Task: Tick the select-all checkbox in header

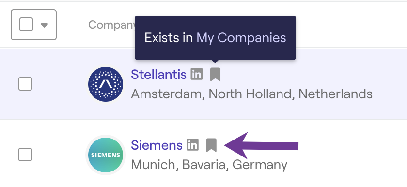Action: tap(26, 25)
